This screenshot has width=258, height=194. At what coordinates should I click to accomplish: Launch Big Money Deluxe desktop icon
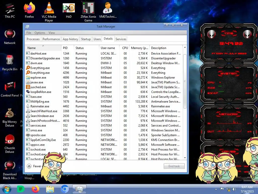click(x=10, y=117)
